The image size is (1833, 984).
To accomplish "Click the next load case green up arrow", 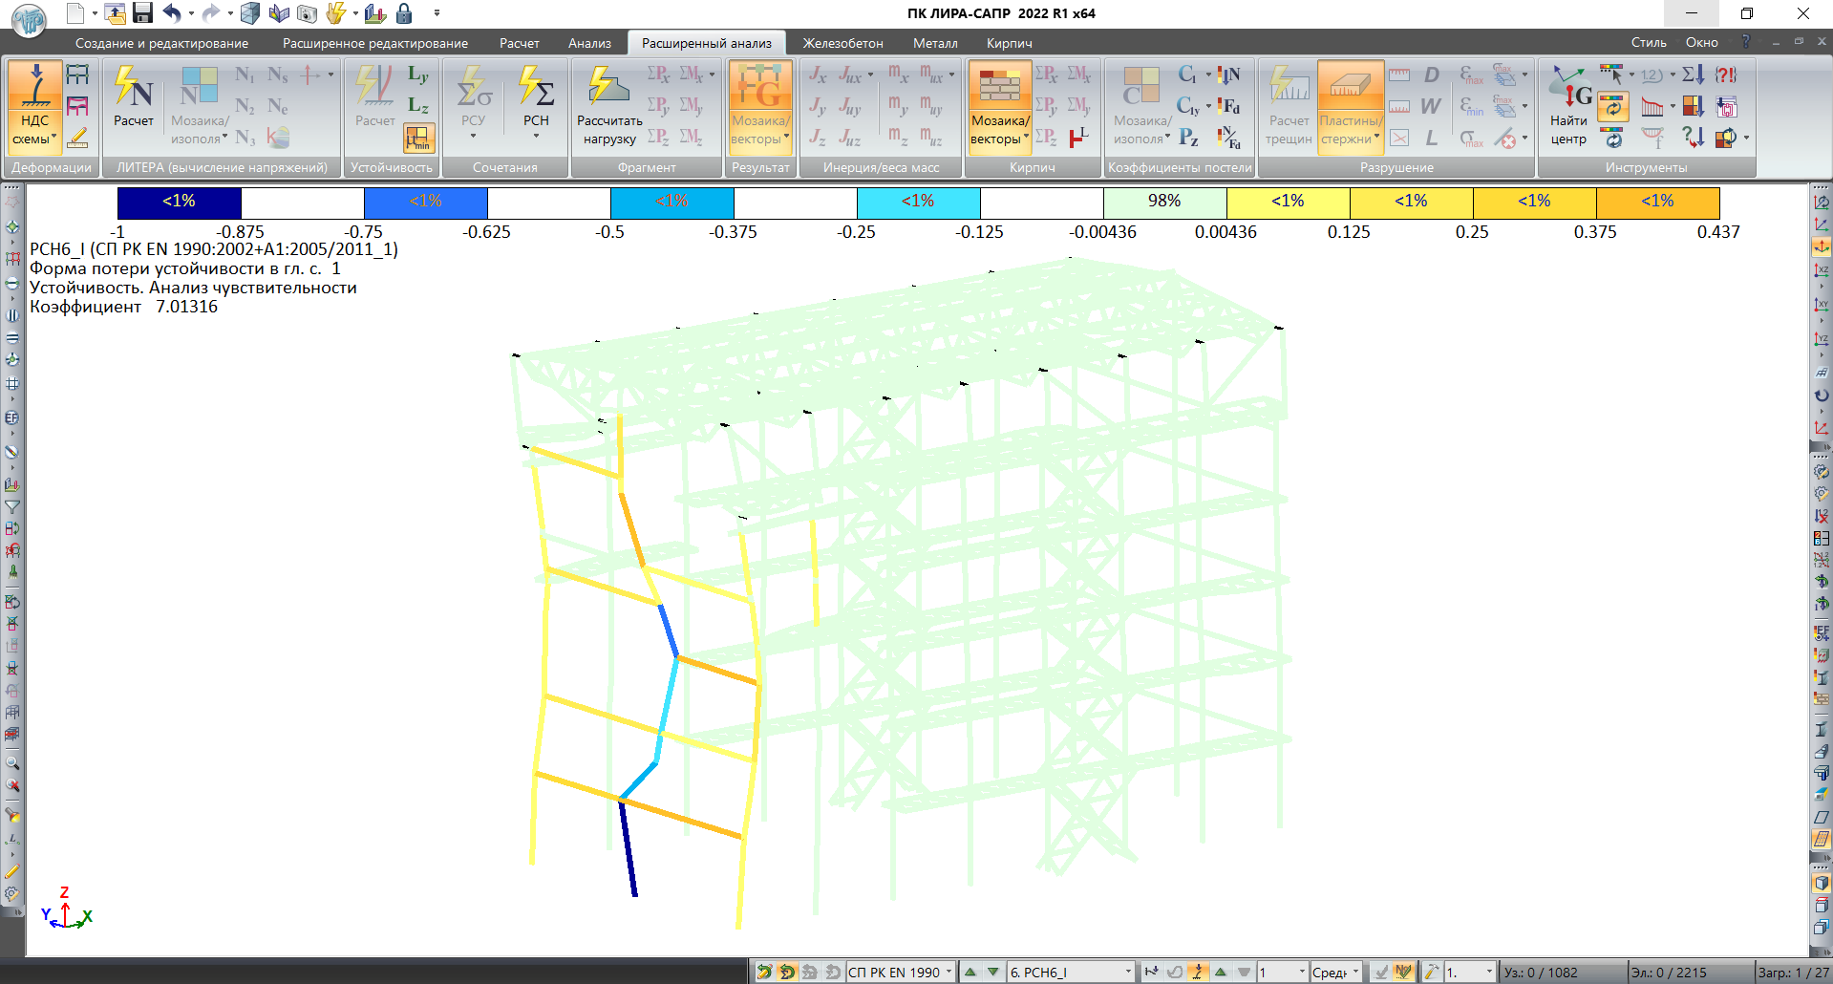I will (970, 972).
